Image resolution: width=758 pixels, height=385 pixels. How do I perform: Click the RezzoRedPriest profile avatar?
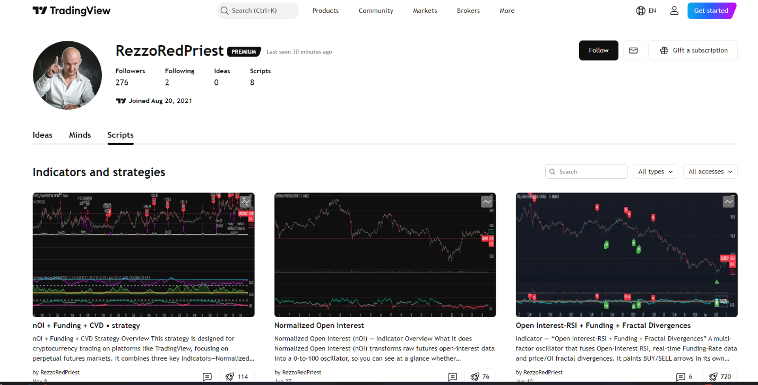pyautogui.click(x=67, y=75)
